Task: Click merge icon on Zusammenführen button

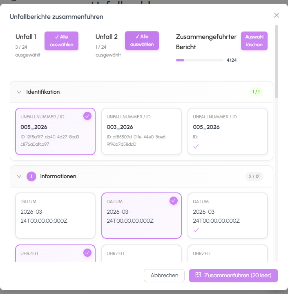Action: pos(198,275)
